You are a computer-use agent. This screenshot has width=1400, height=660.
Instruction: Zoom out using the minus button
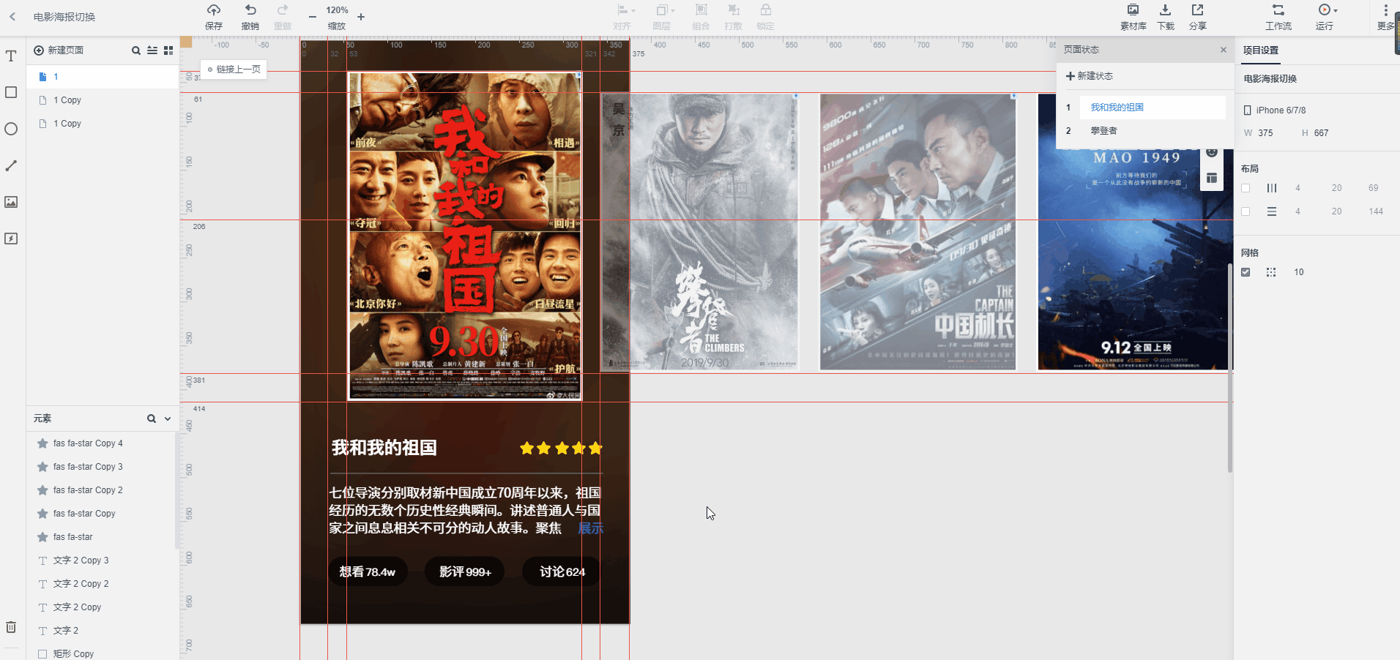click(x=313, y=16)
